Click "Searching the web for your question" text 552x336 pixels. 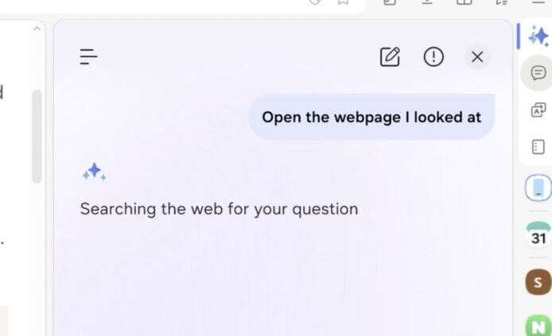coord(219,209)
